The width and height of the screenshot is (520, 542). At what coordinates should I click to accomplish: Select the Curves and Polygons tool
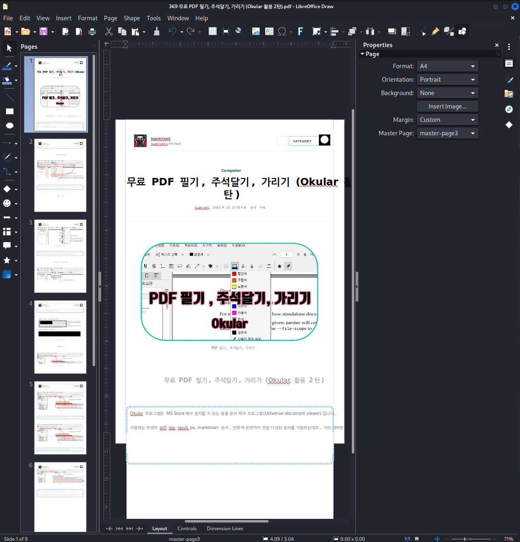pos(7,157)
